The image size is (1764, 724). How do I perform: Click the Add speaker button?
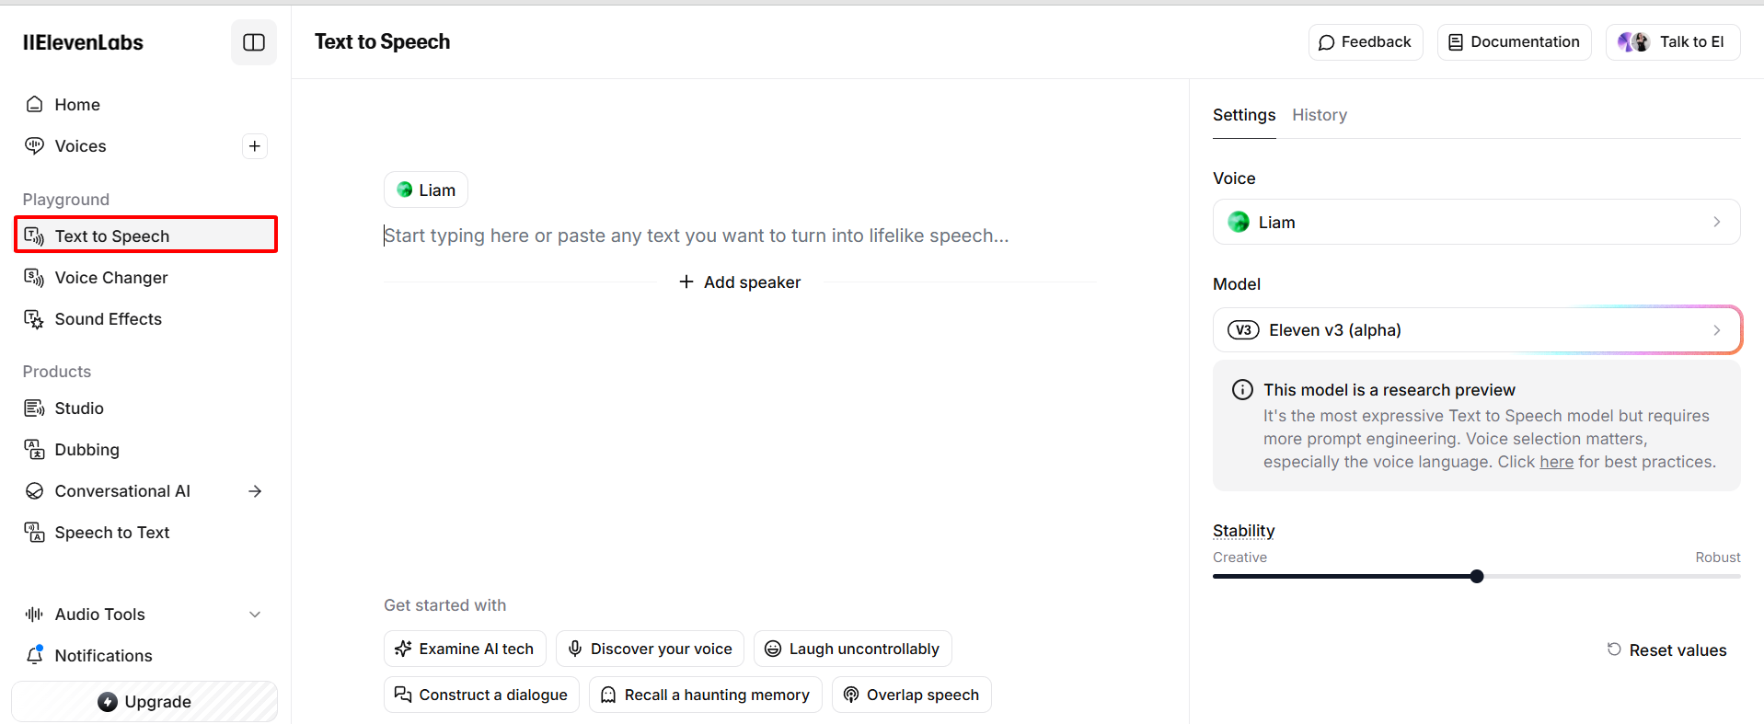coord(740,282)
